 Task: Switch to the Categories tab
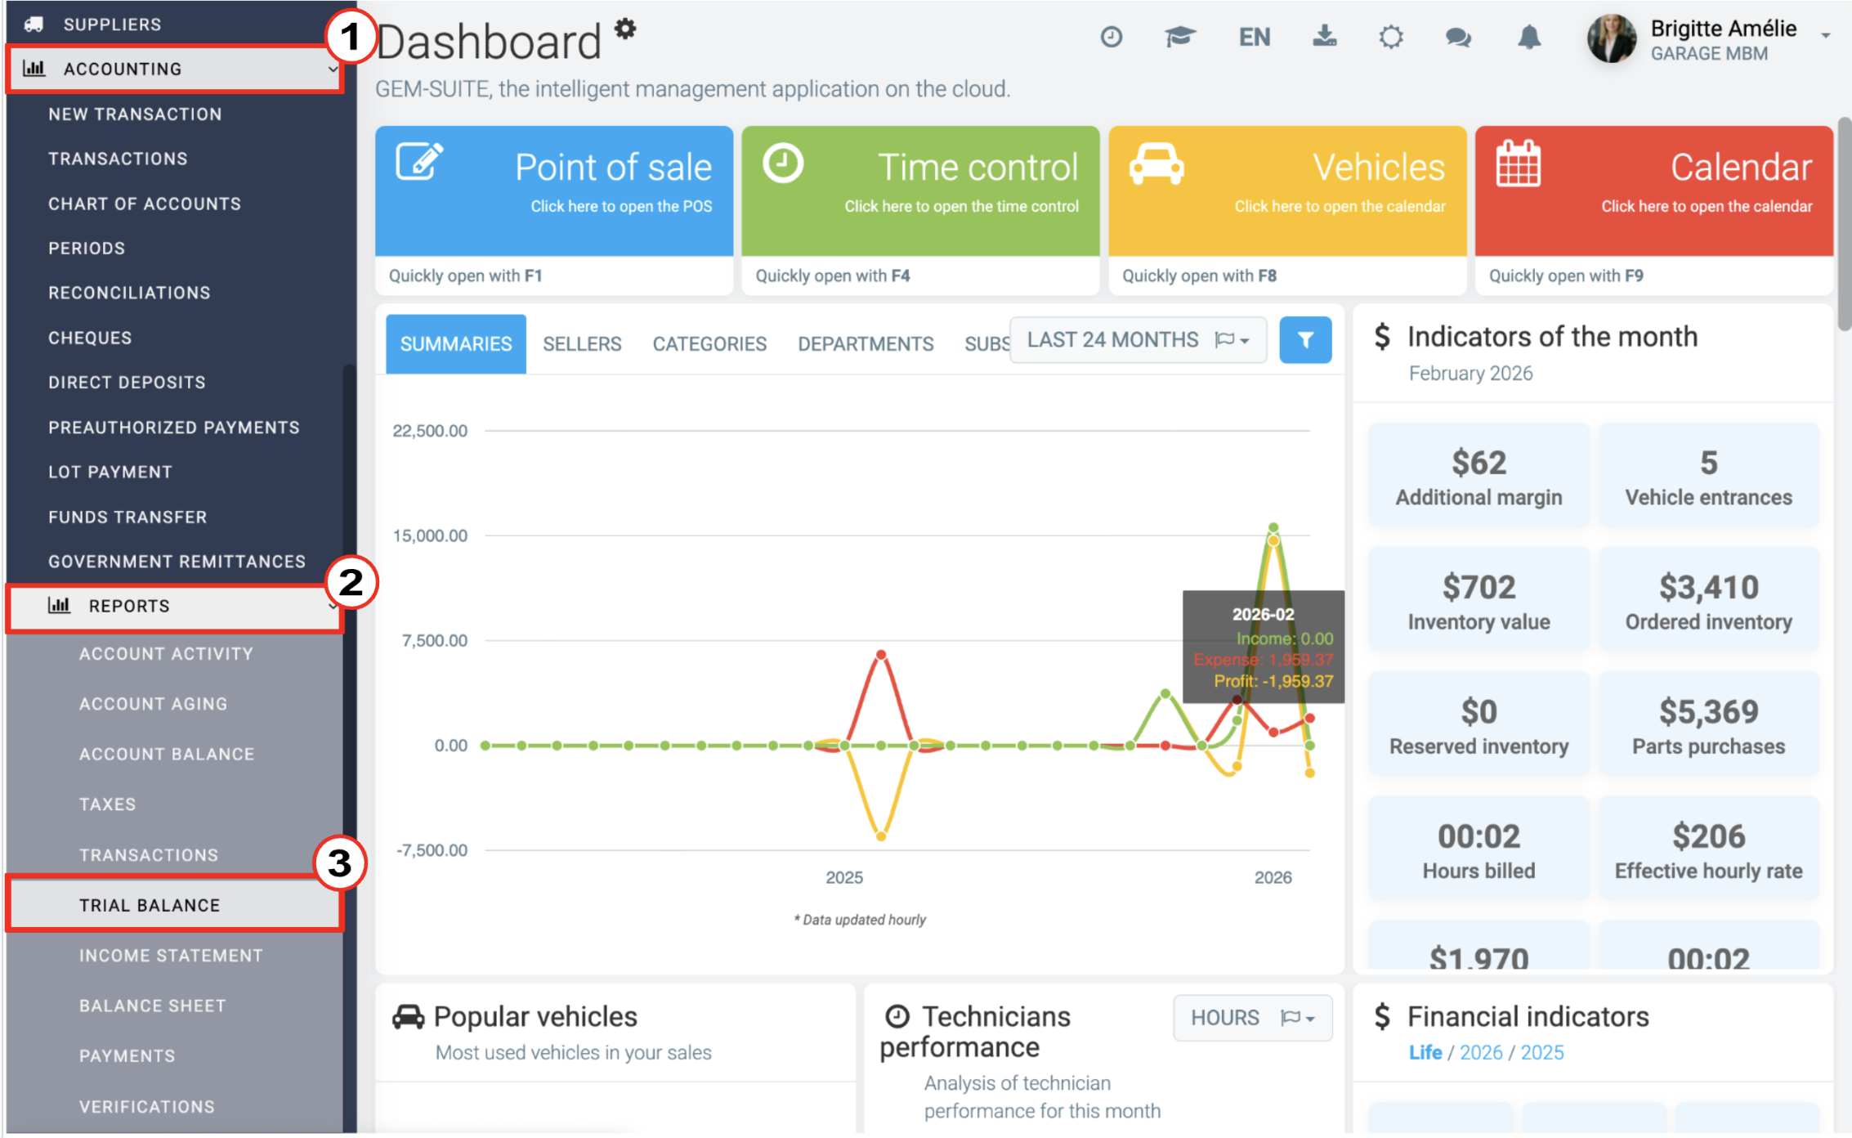(x=709, y=344)
